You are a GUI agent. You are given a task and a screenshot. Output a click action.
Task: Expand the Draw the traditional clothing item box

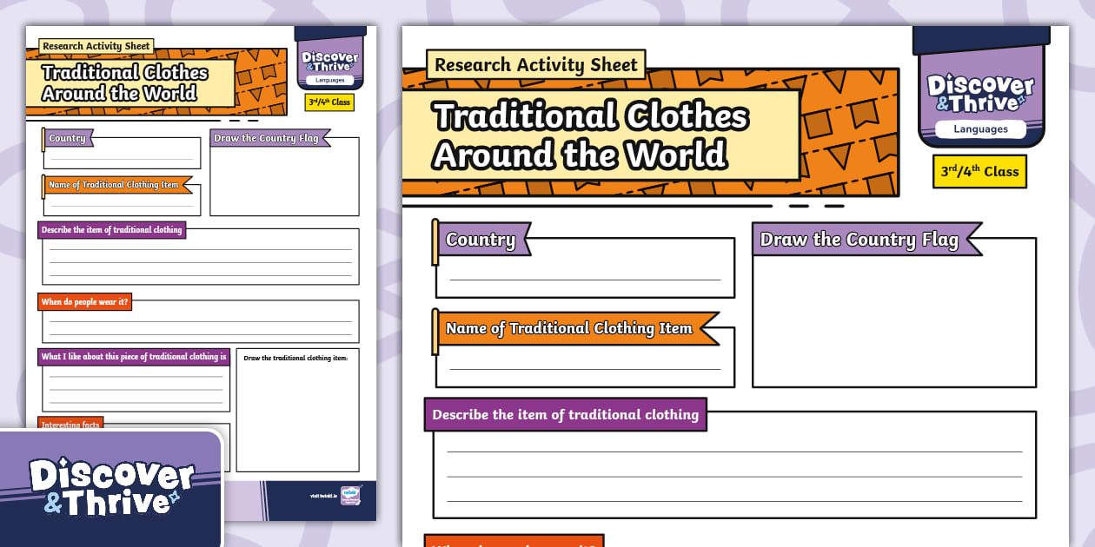tap(298, 408)
